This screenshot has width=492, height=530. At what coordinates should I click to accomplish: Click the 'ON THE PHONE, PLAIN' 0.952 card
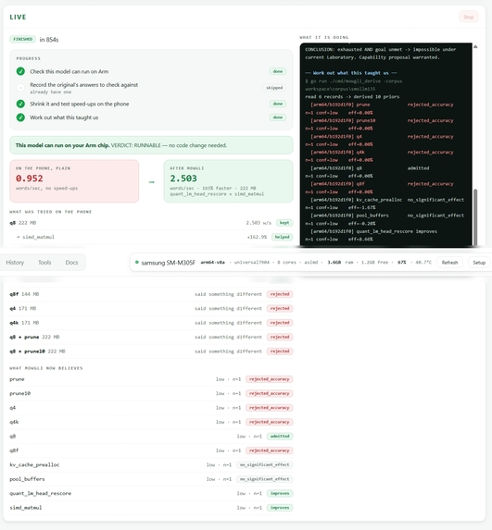(x=74, y=181)
